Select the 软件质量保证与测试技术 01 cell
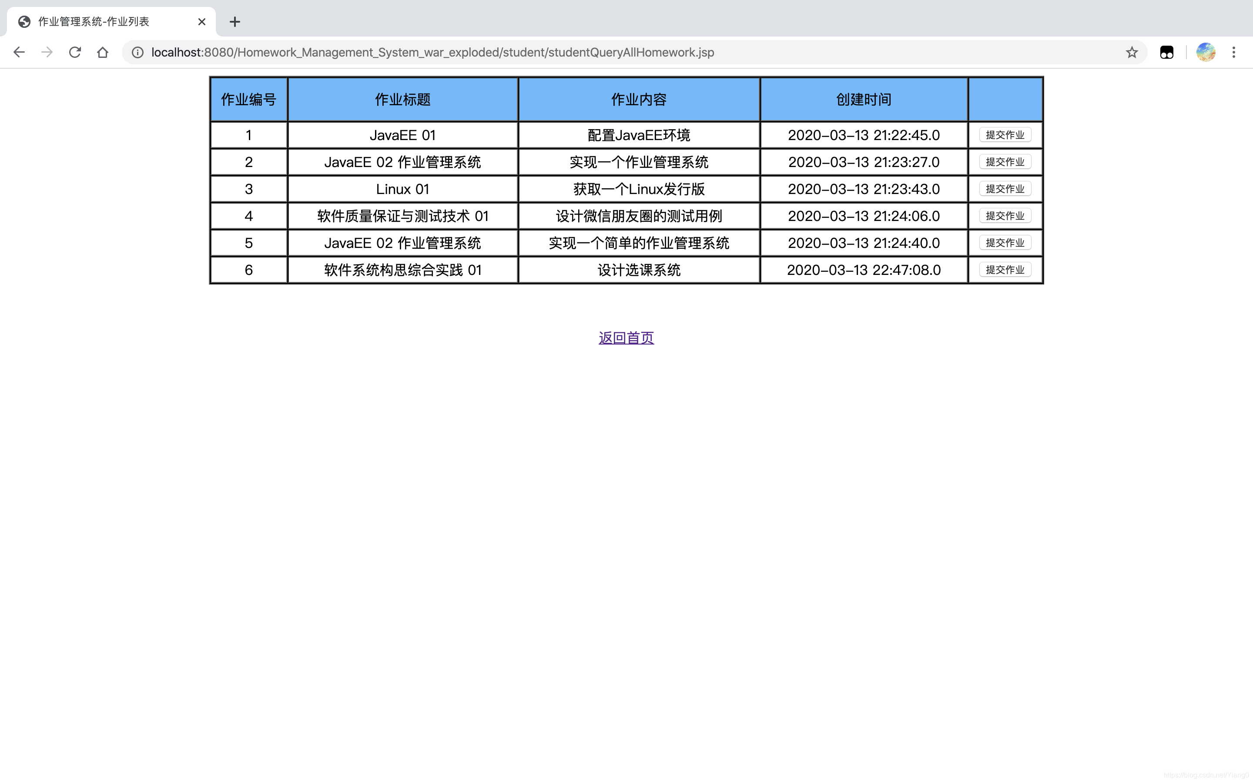 click(x=403, y=216)
